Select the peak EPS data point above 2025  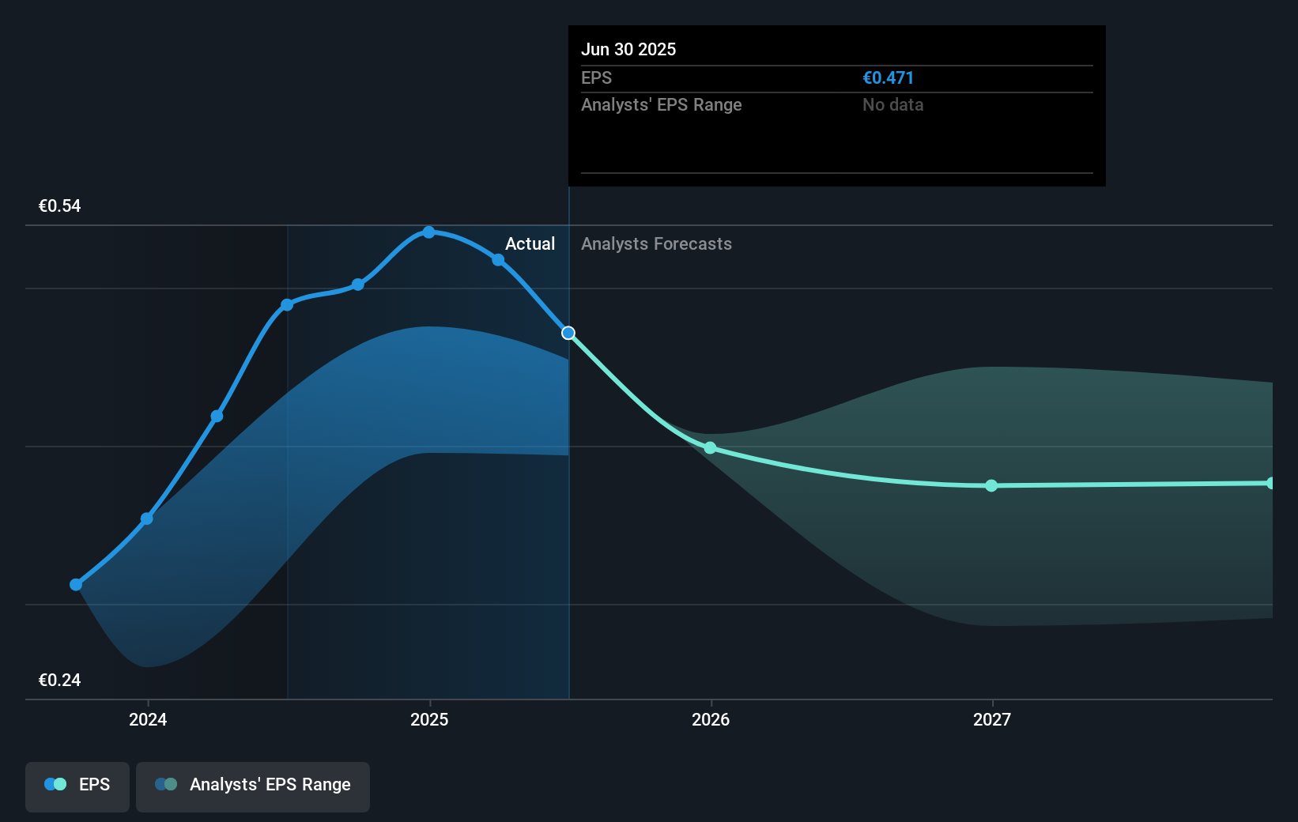[428, 232]
